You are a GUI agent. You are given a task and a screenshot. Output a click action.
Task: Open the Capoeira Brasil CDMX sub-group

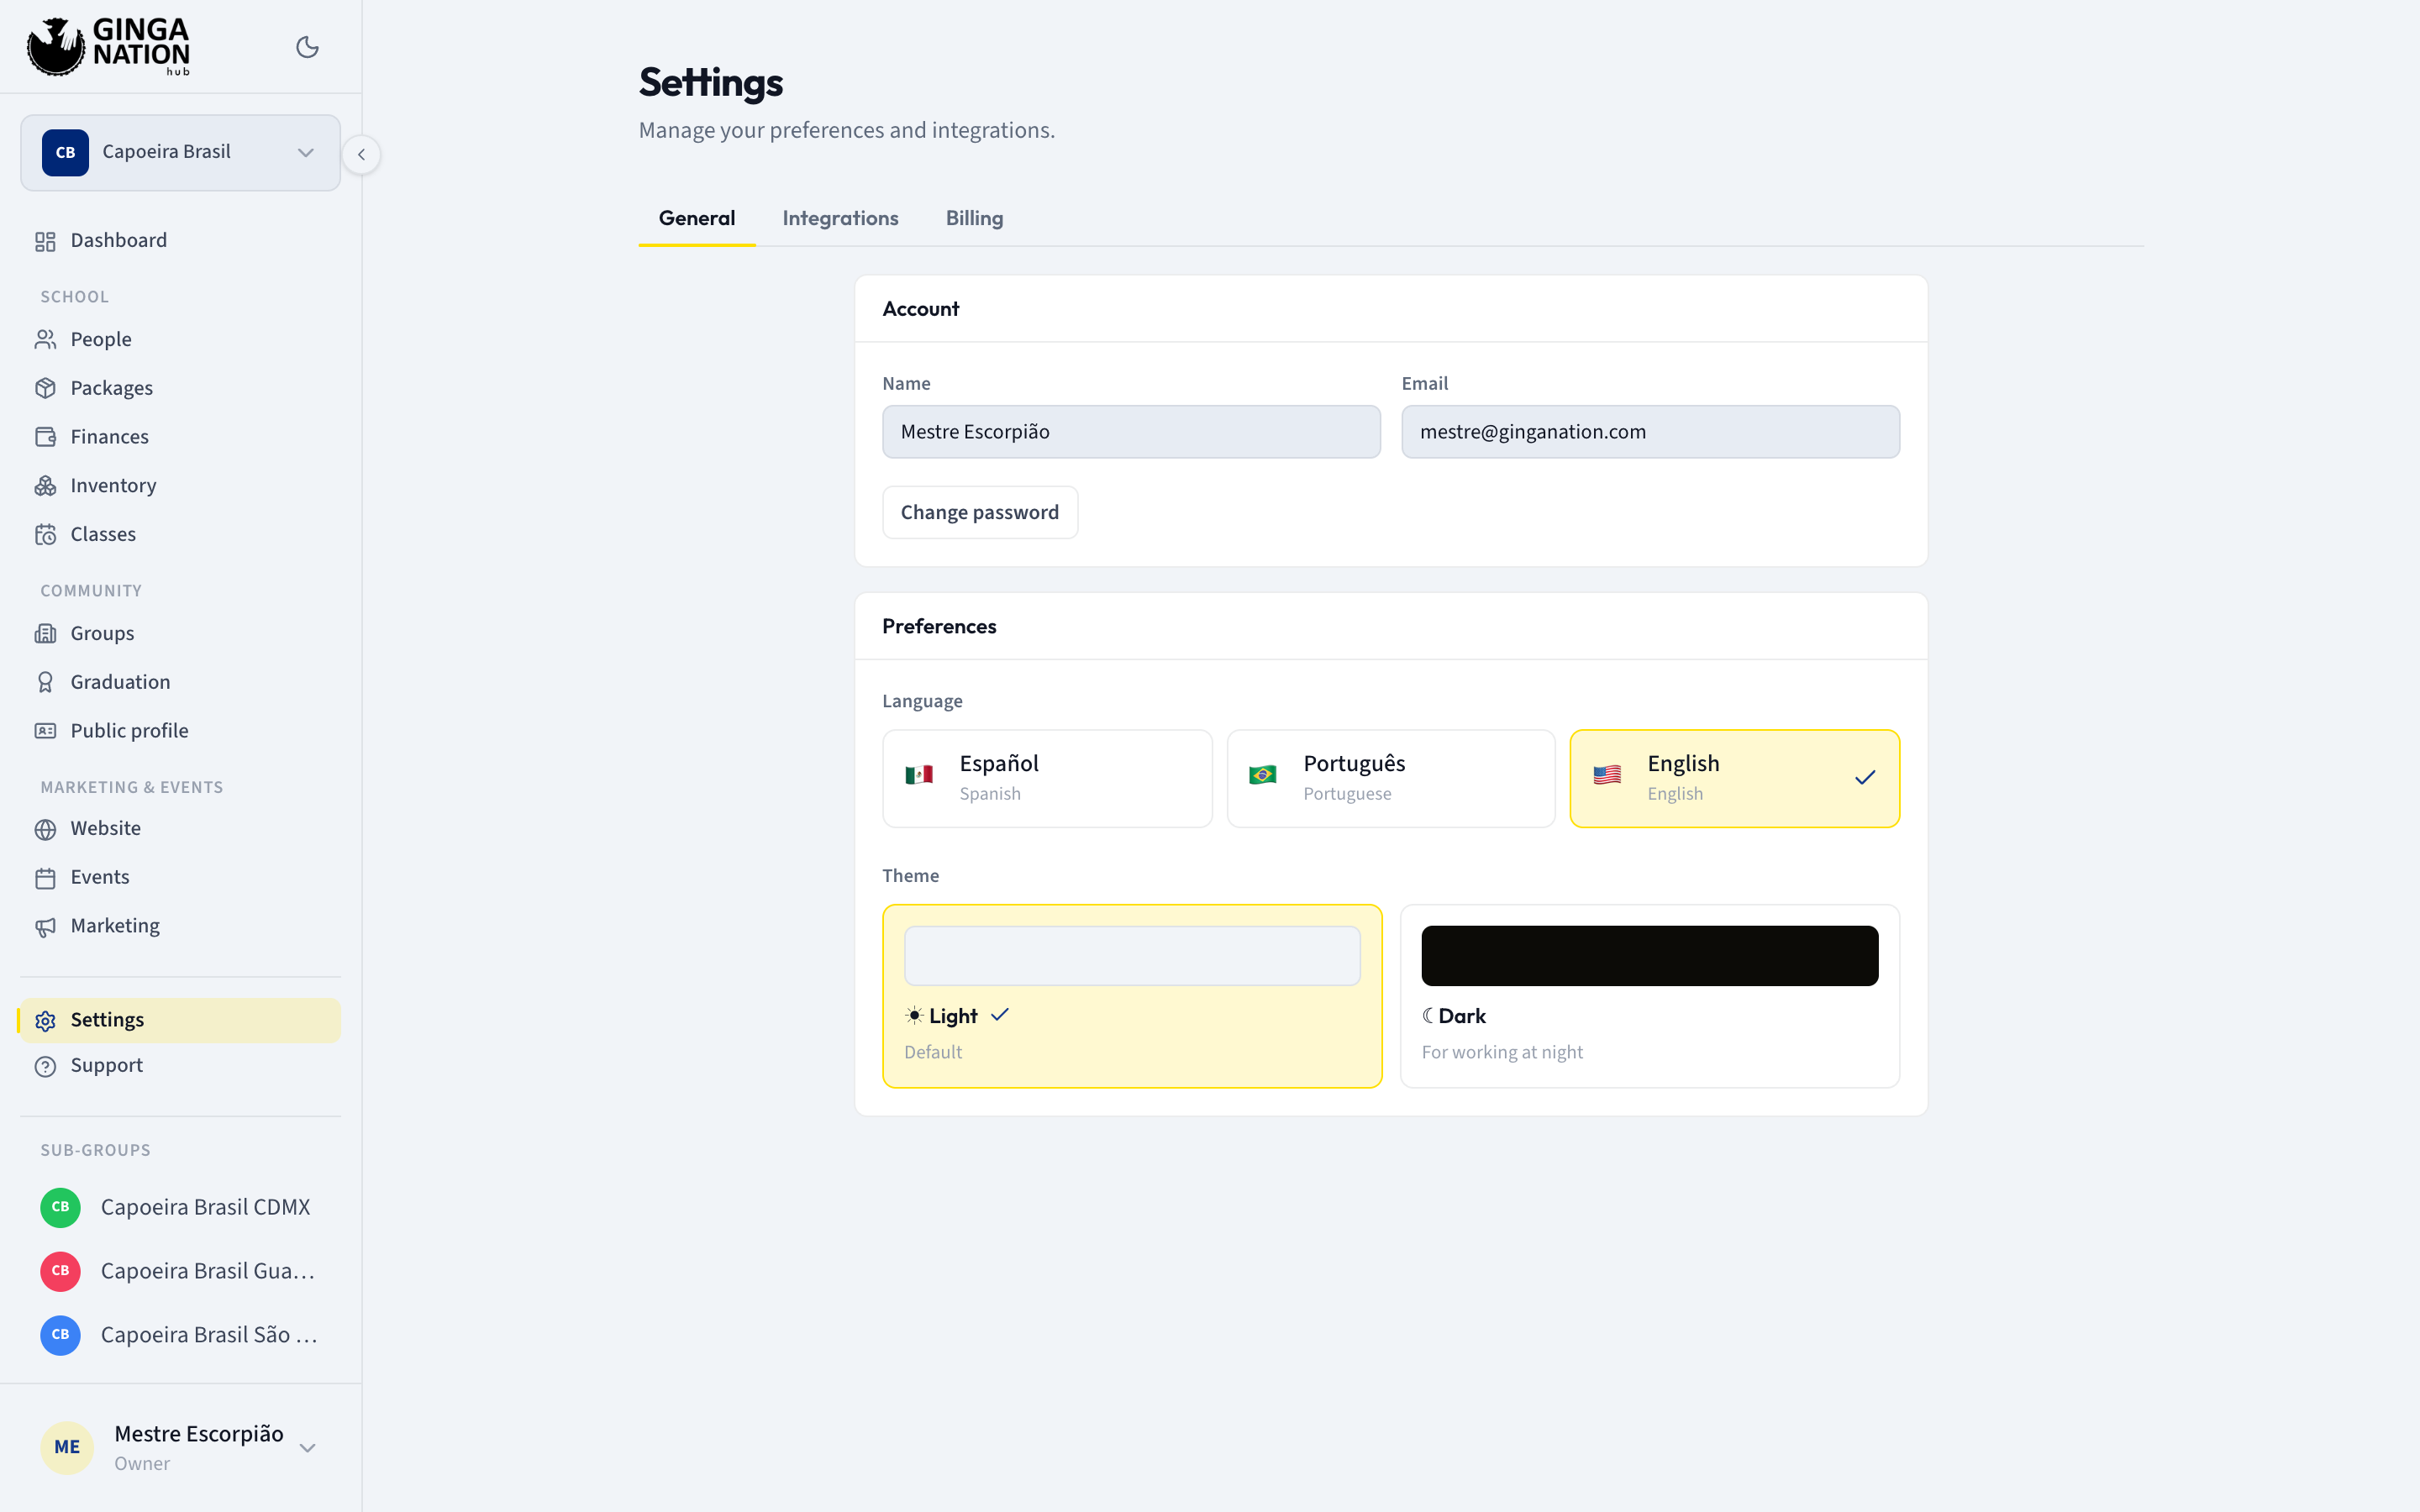pyautogui.click(x=180, y=1207)
